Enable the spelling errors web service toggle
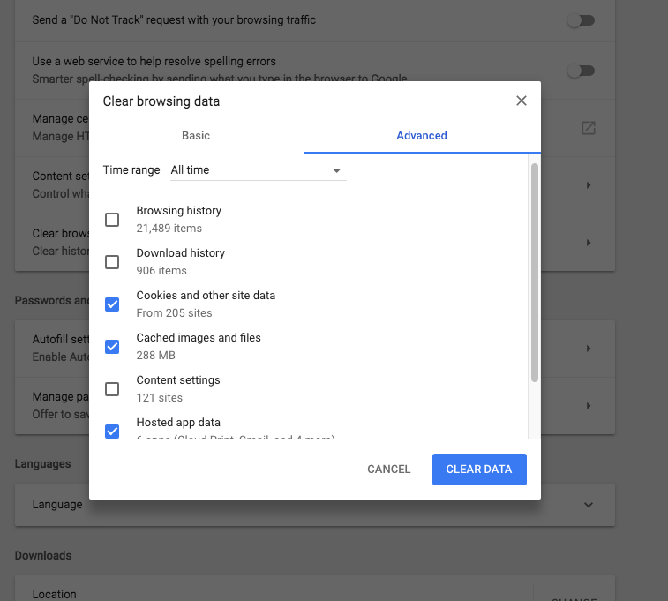The width and height of the screenshot is (668, 601). pos(581,71)
